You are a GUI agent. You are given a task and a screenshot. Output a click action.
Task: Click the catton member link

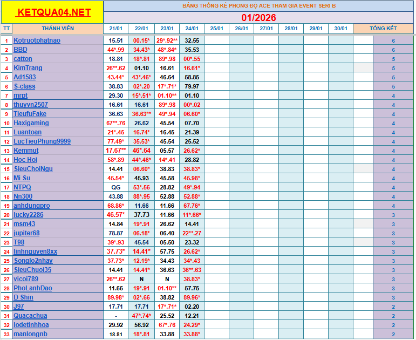23,59
